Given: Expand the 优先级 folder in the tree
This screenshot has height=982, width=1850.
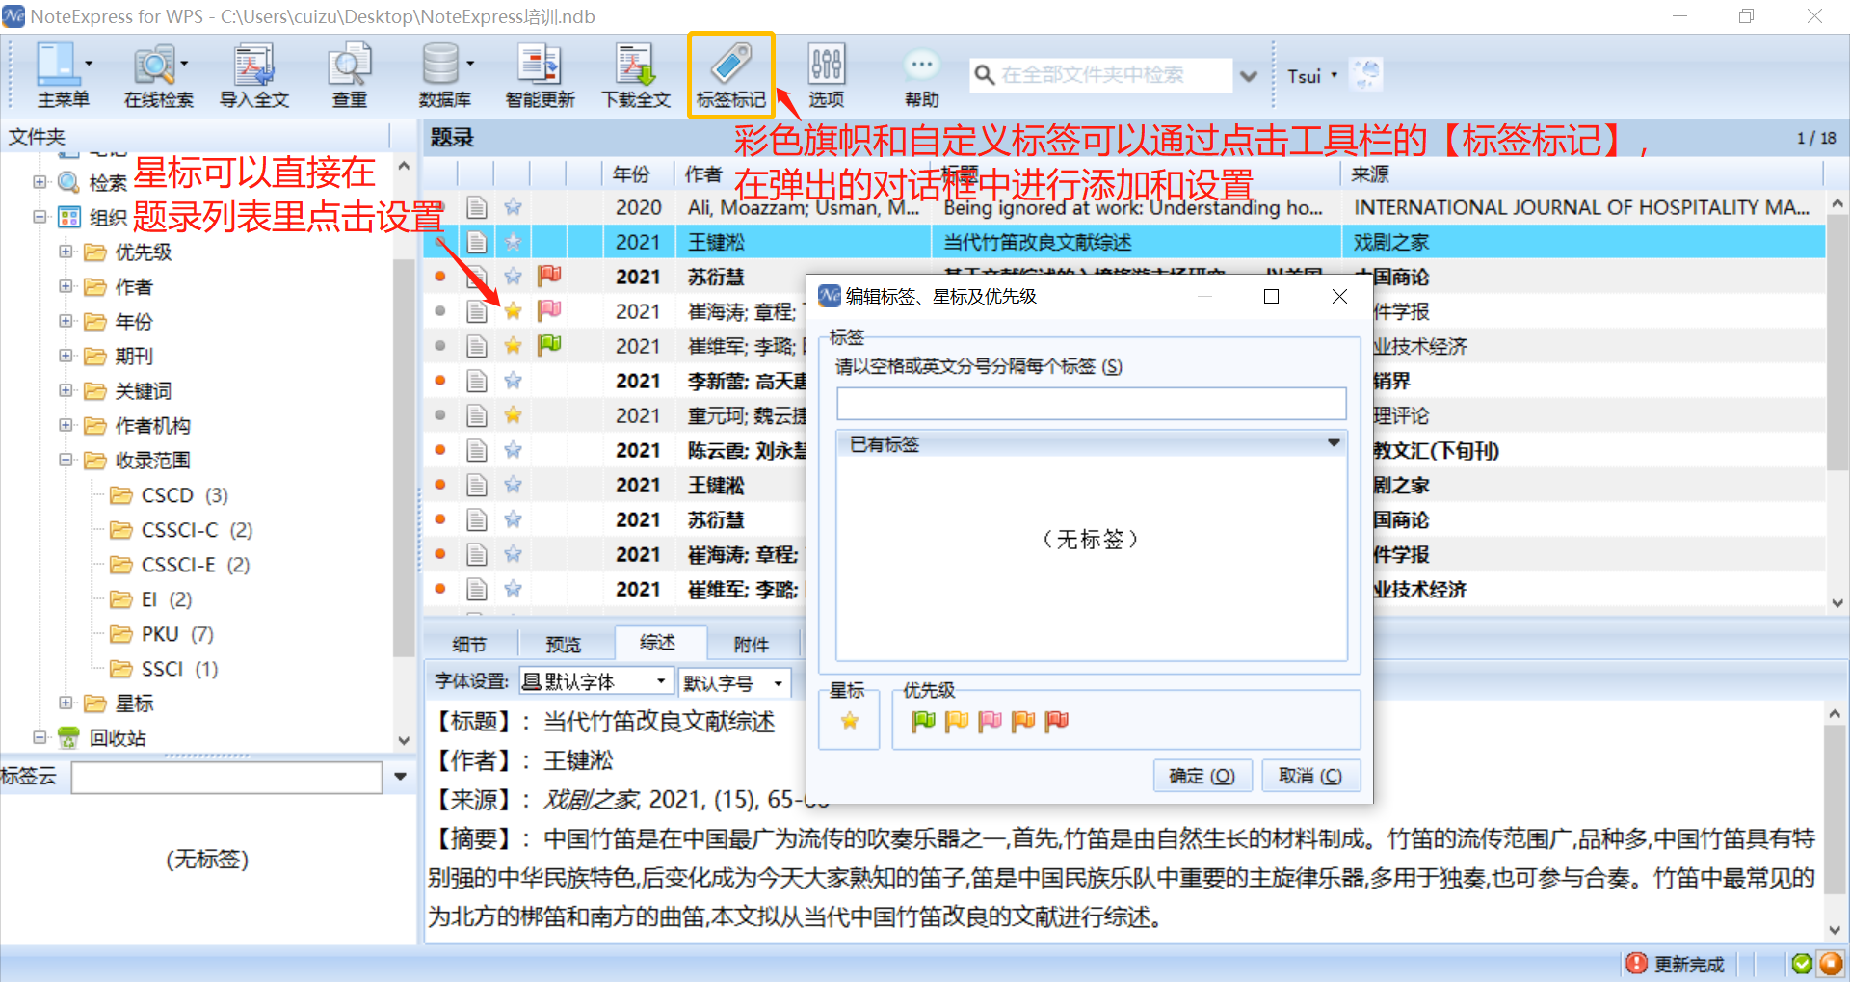Looking at the screenshot, I should [x=65, y=252].
